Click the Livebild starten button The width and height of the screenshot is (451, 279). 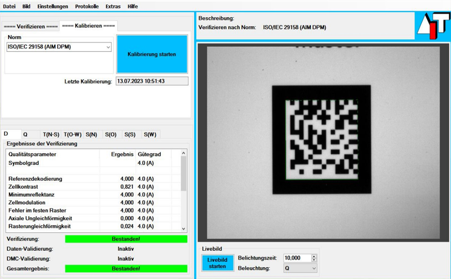pos(217,263)
